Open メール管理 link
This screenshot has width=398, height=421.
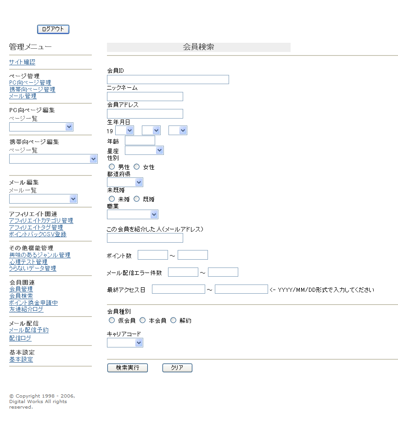23,96
